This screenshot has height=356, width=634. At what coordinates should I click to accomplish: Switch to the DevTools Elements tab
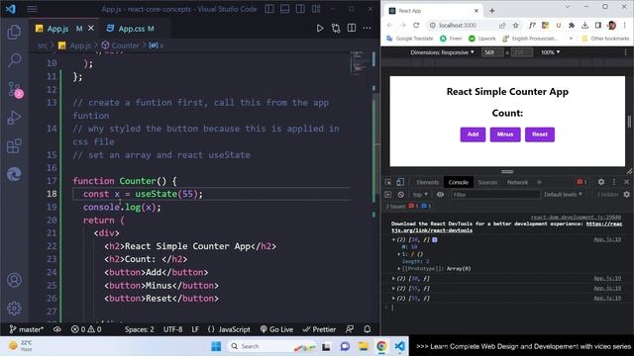pos(427,182)
